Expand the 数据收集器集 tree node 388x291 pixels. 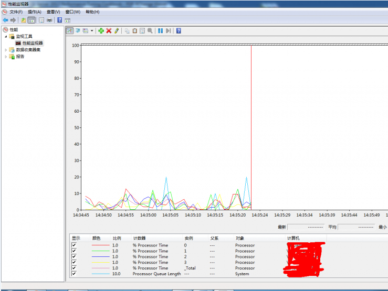tap(6, 50)
